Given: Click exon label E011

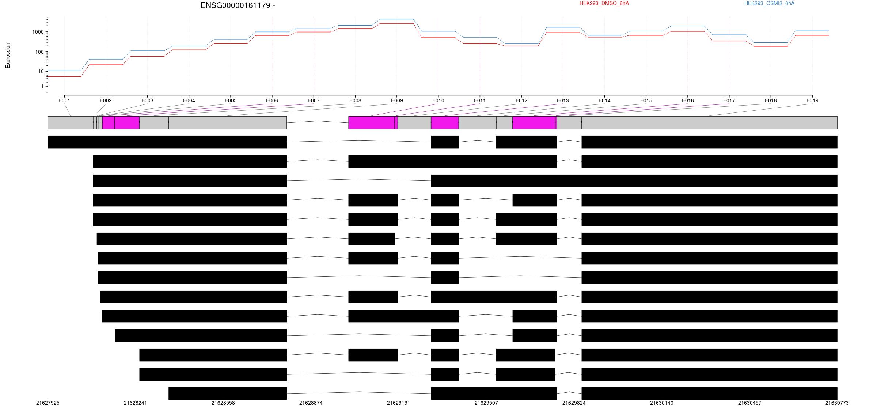Looking at the screenshot, I should click(480, 100).
